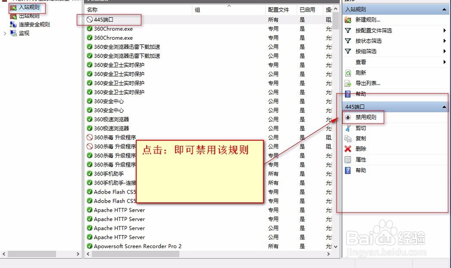Viewport: 451px width, 268px height.
Task: Select the 导出列表 (Export List) icon
Action: pyautogui.click(x=347, y=83)
